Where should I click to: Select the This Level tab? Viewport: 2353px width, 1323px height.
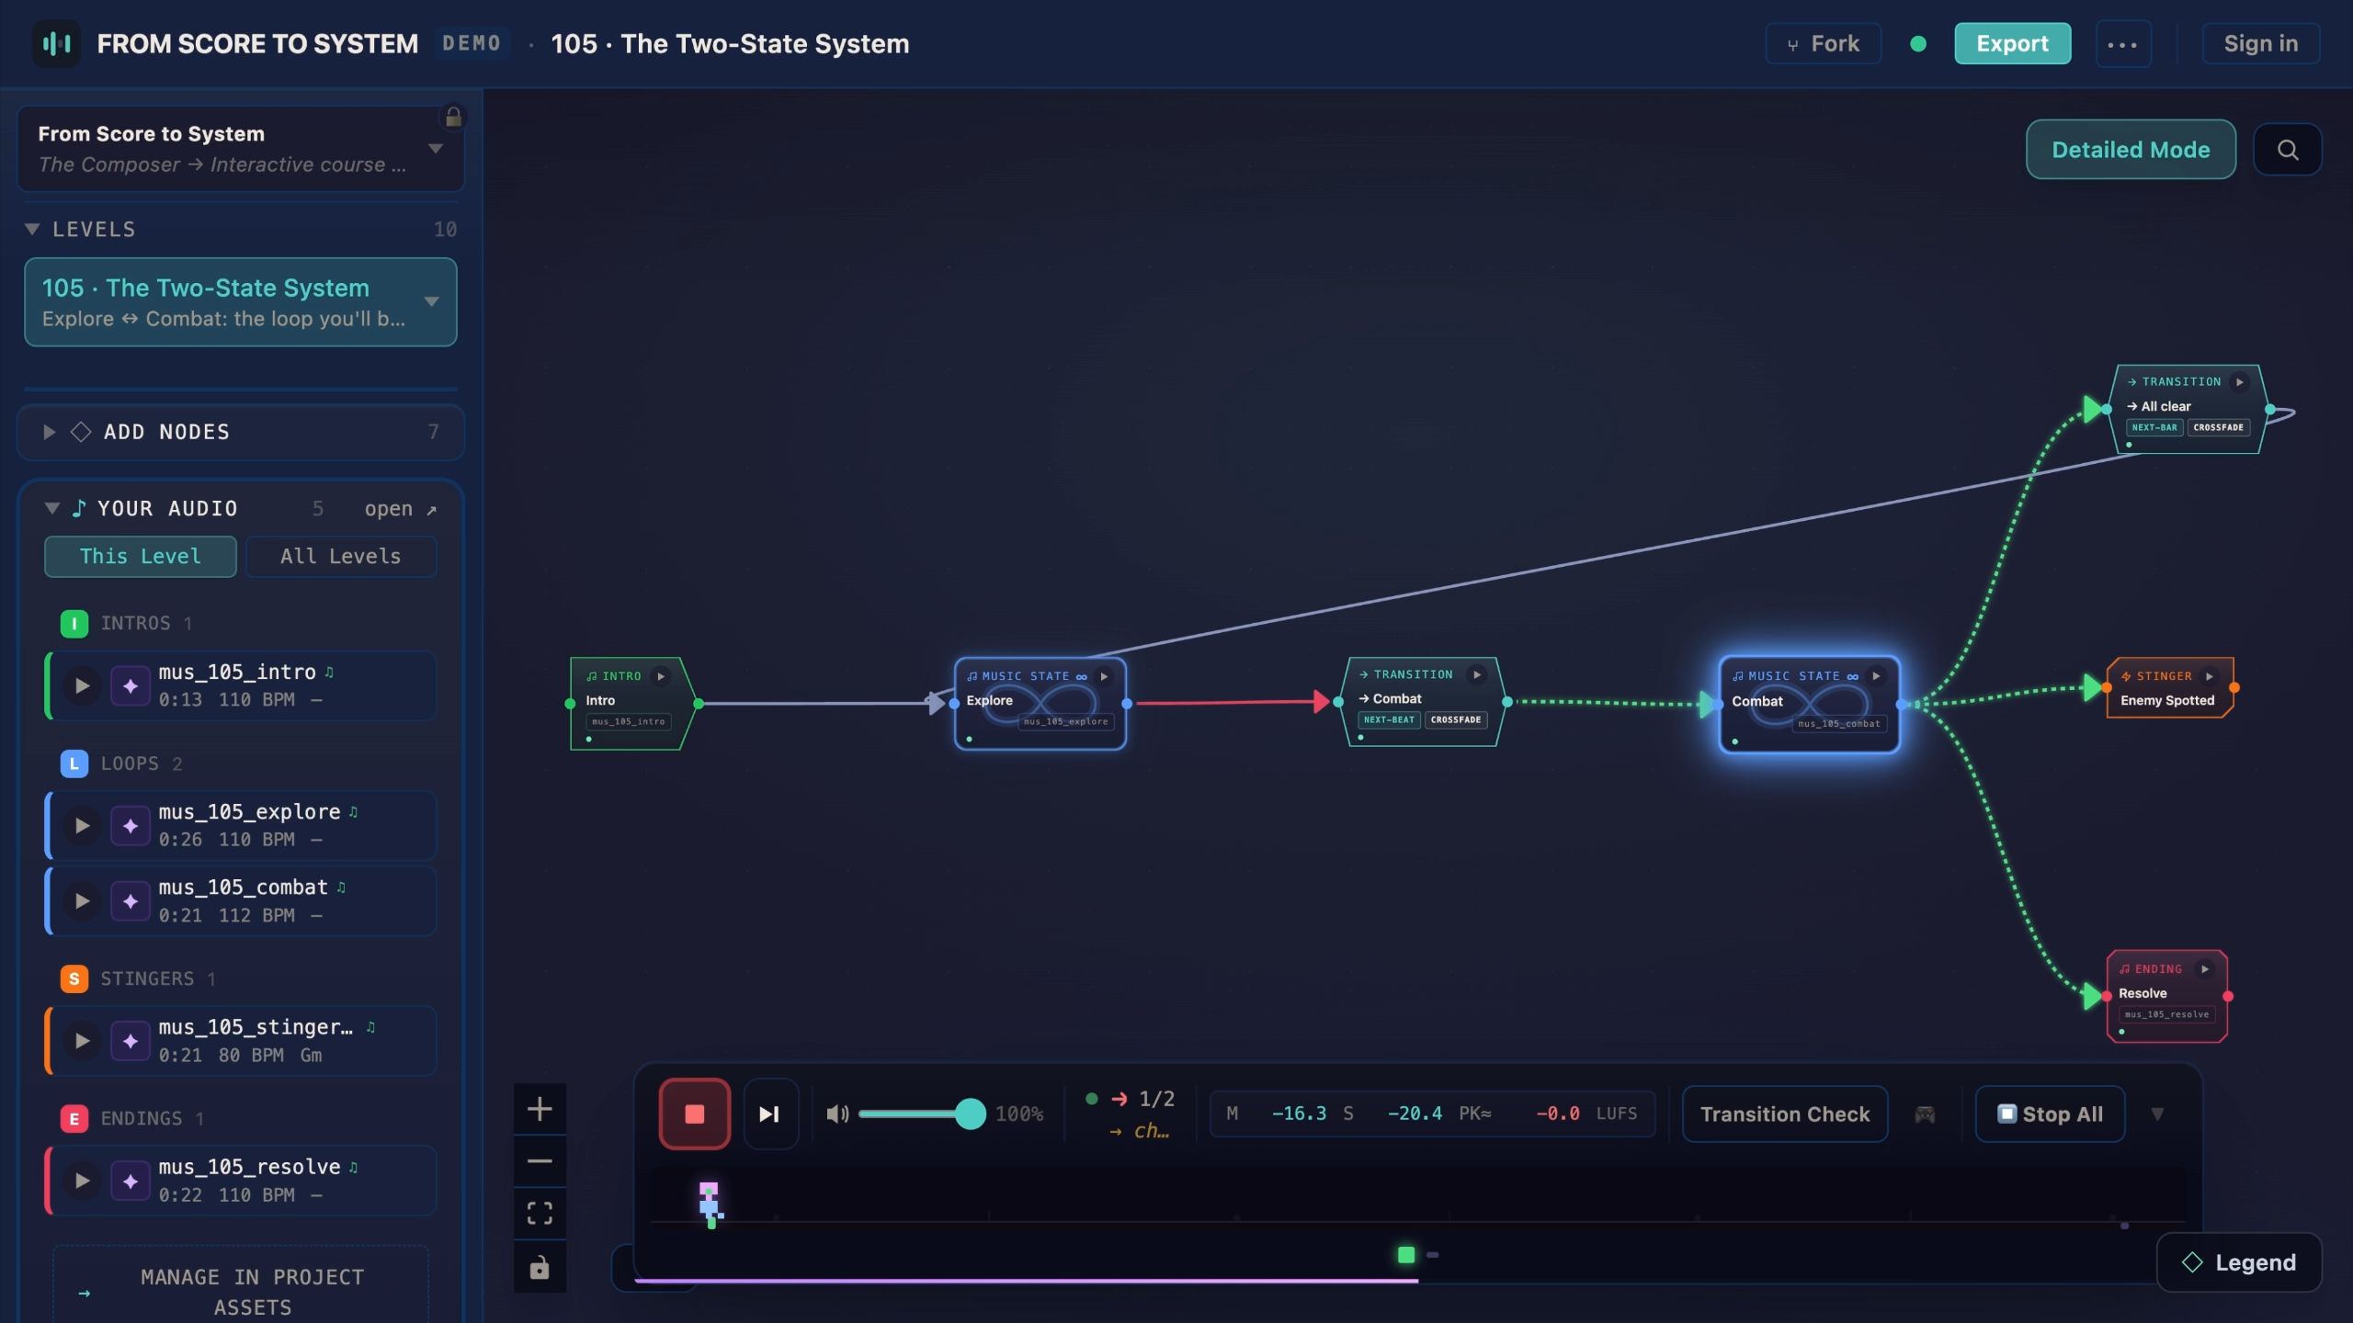click(141, 557)
